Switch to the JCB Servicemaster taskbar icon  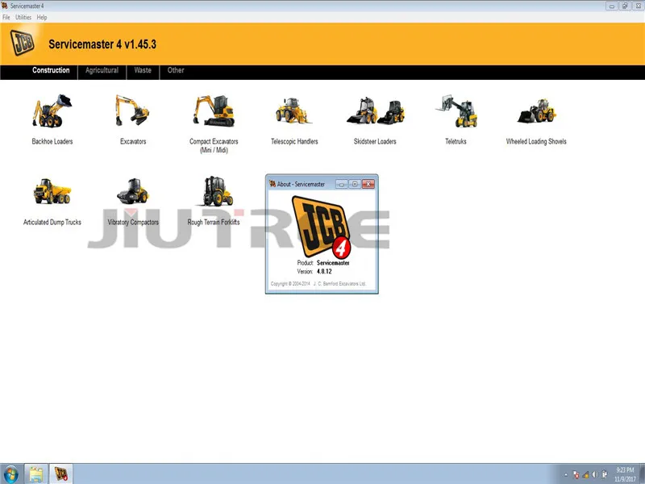click(61, 474)
